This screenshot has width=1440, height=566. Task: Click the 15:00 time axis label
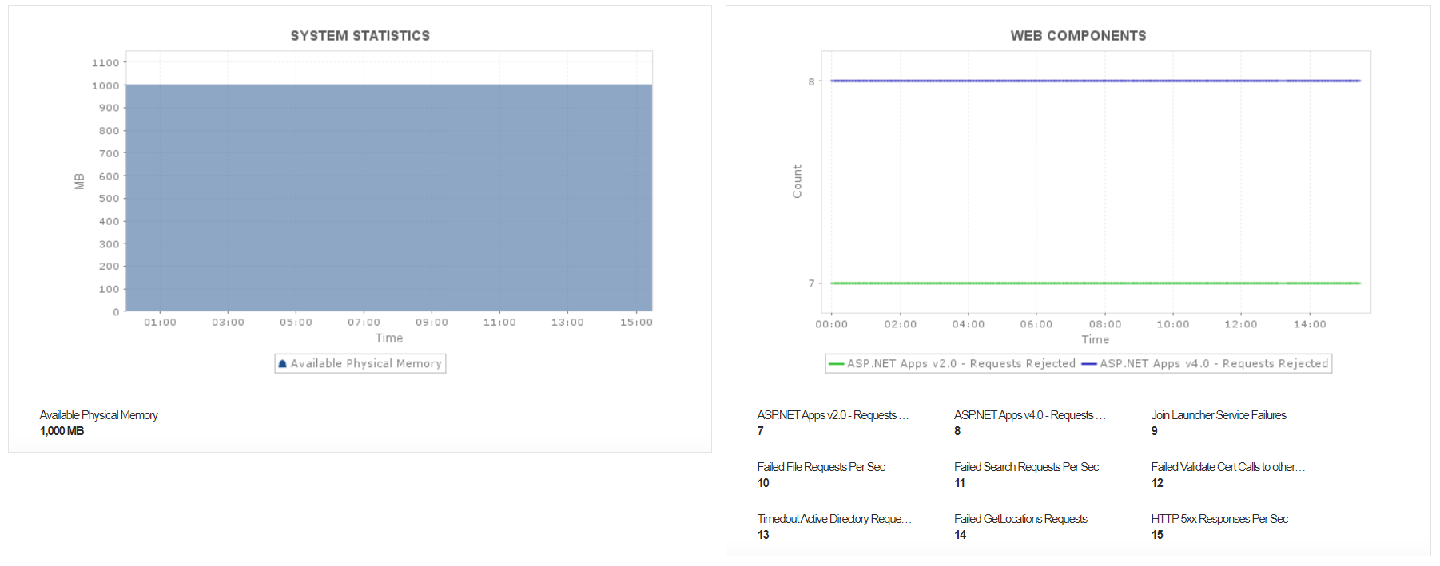[636, 323]
